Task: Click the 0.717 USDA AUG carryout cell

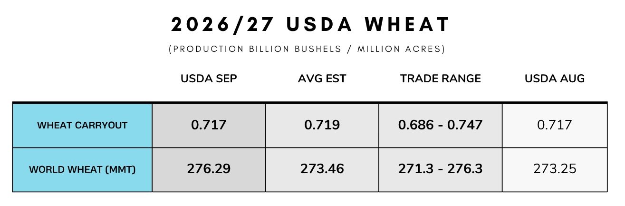Action: (555, 125)
